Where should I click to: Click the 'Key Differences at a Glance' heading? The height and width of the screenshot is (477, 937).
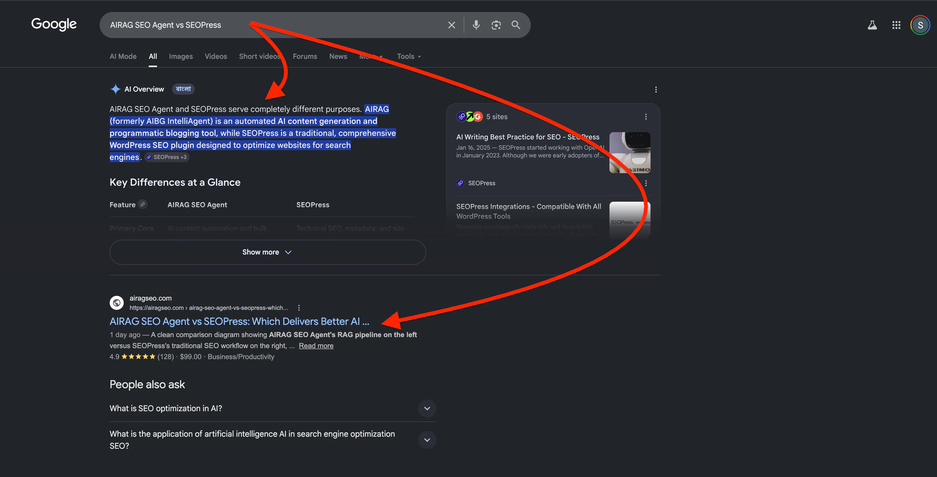coord(175,182)
